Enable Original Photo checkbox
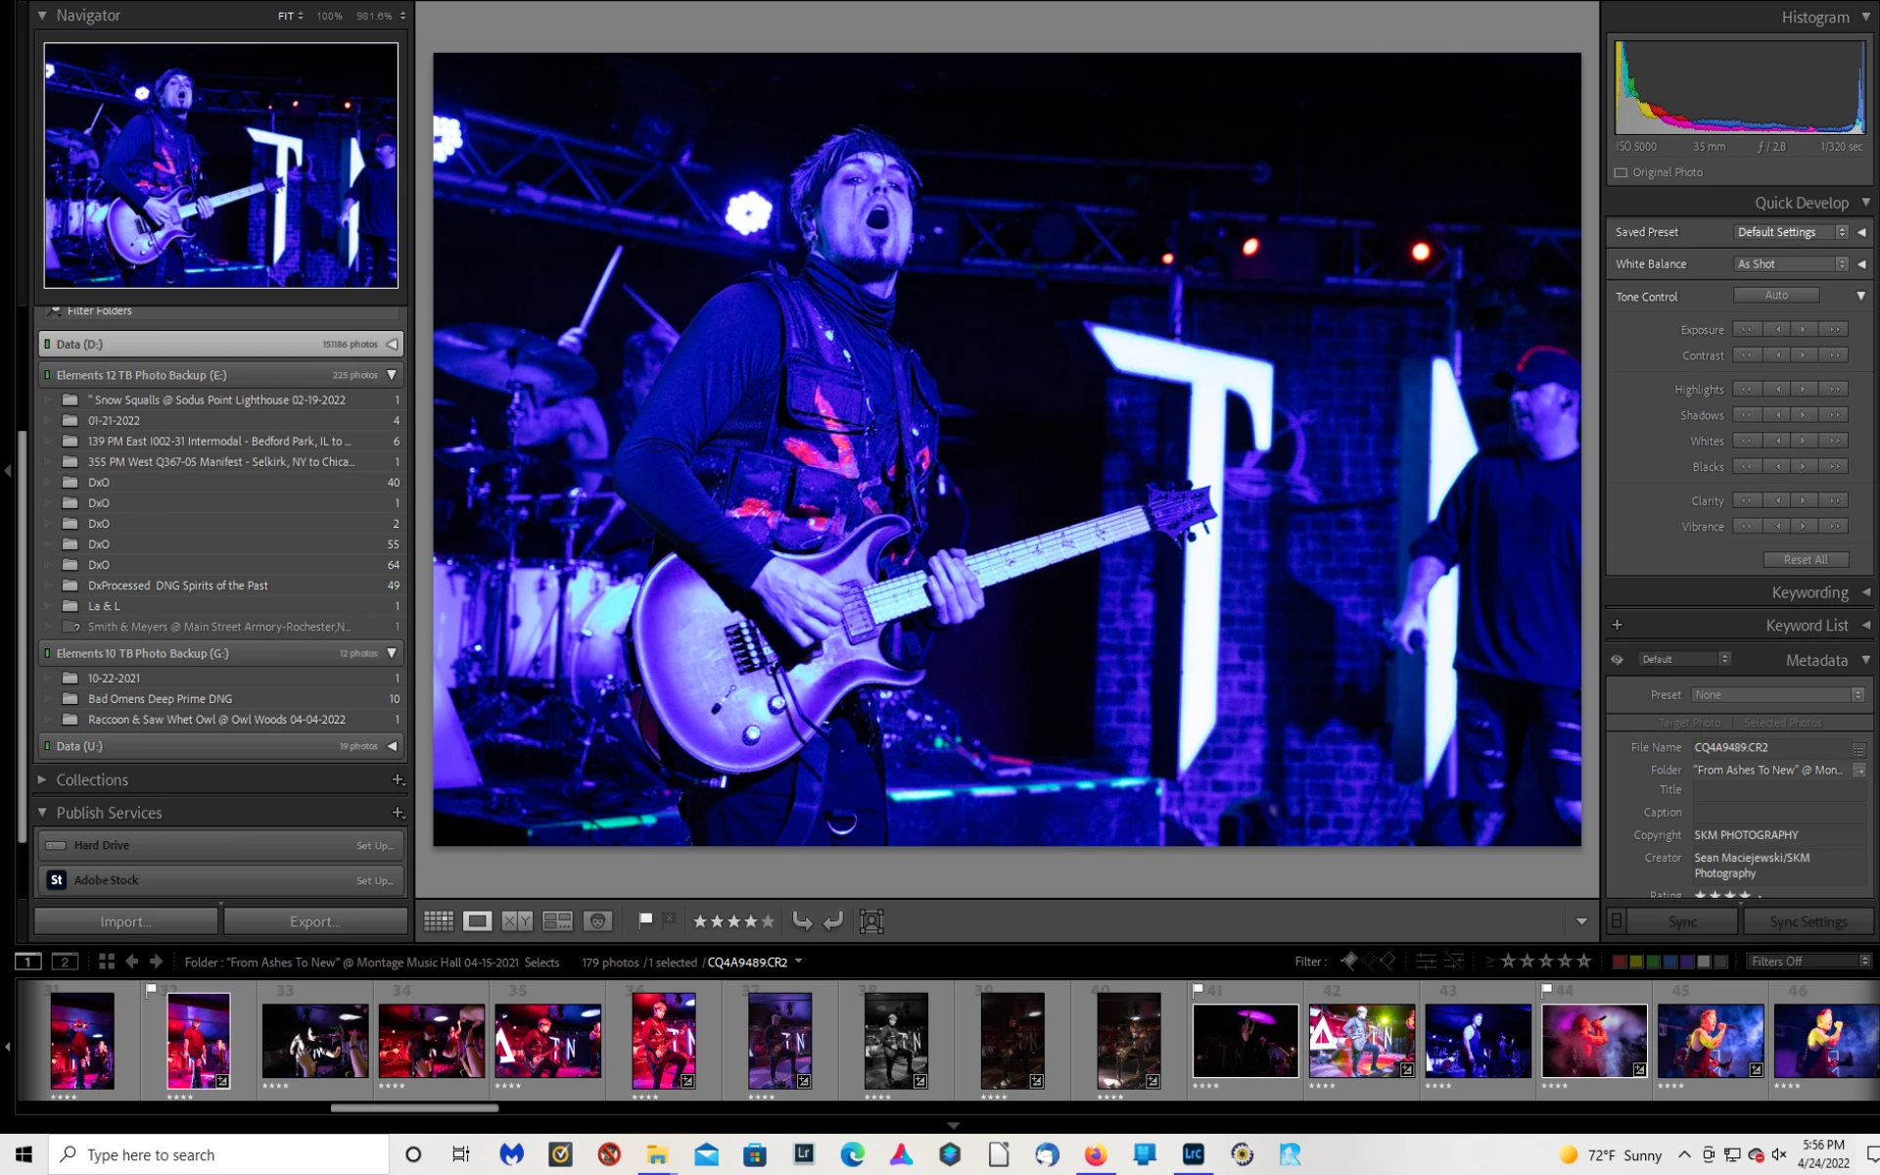 [x=1621, y=172]
